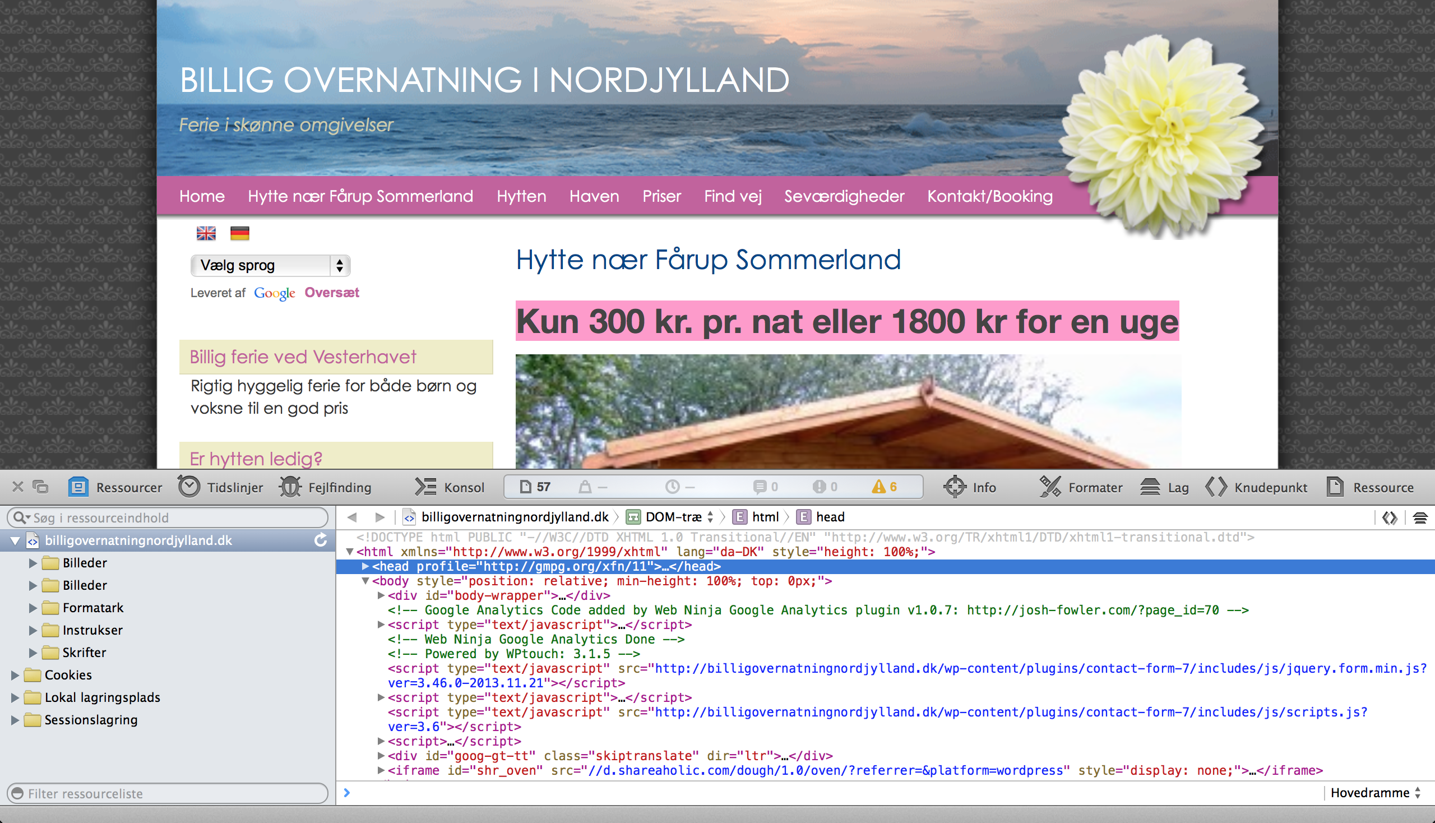
Task: Expand the Instrukser folder
Action: coord(33,630)
